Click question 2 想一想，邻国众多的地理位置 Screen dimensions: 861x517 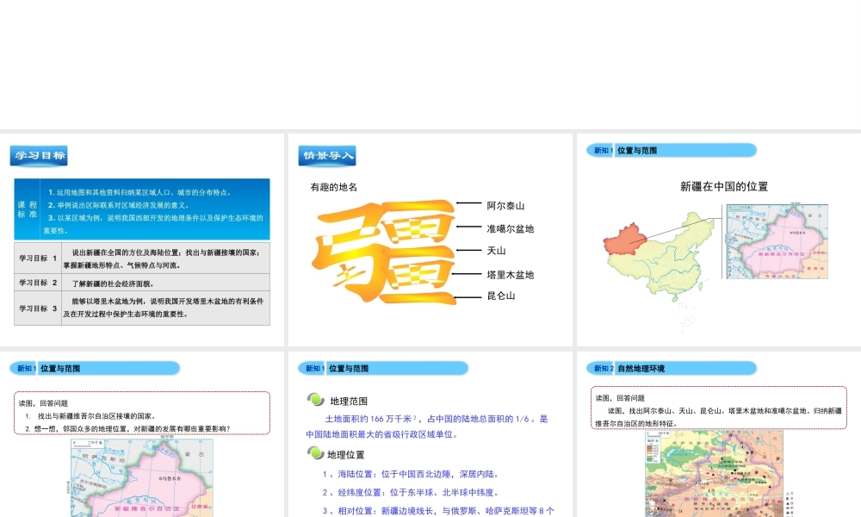coord(127,428)
